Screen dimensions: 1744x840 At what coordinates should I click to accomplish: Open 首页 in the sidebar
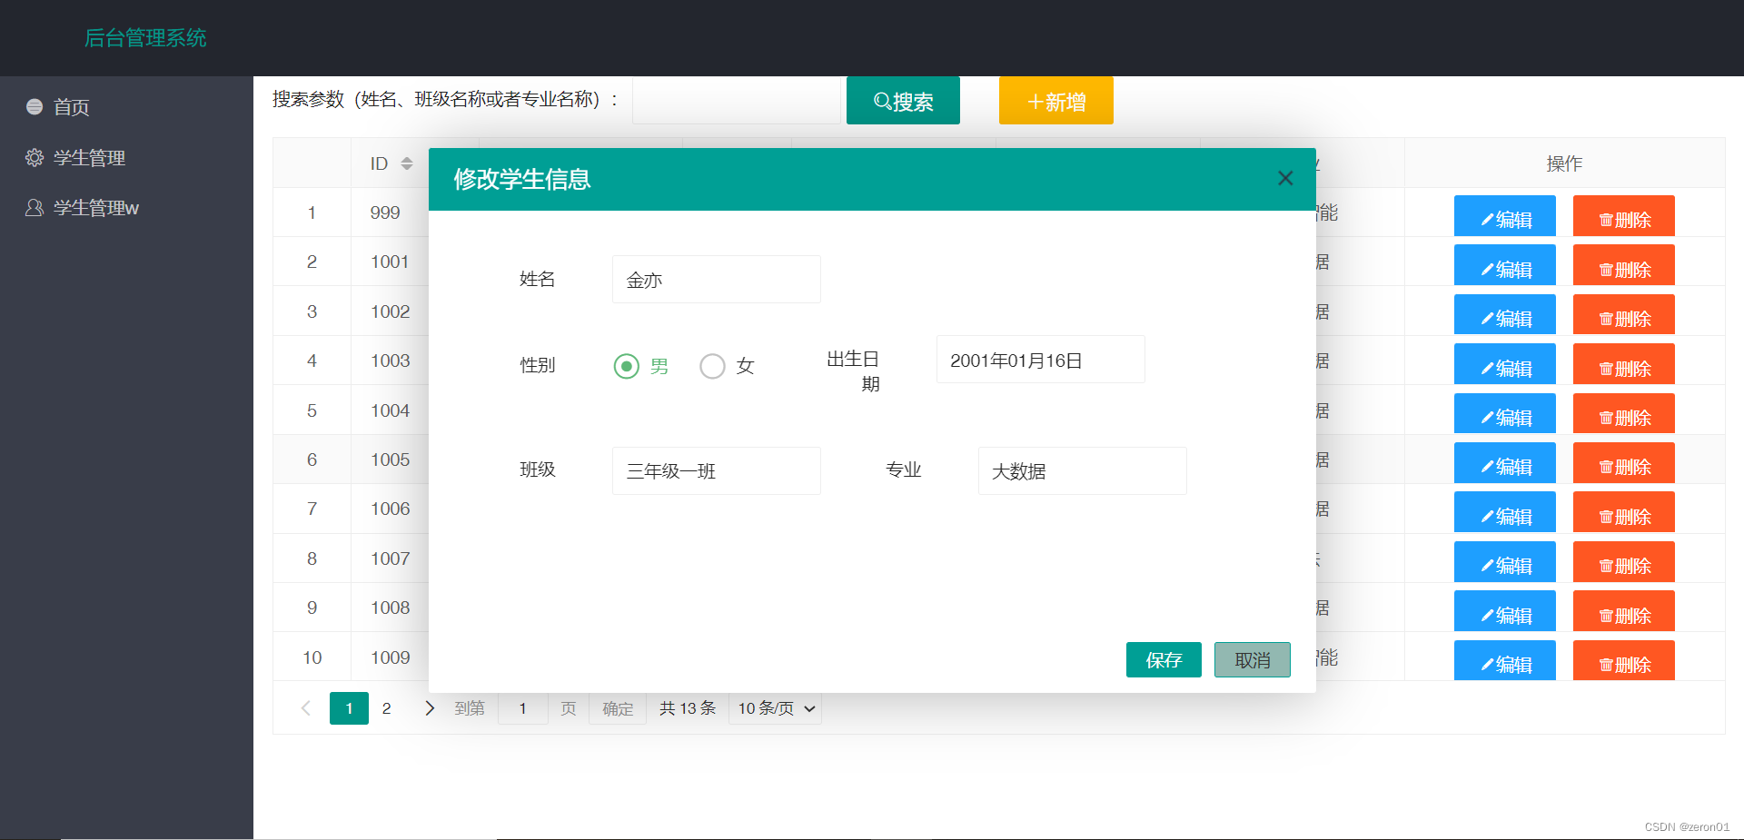[71, 107]
